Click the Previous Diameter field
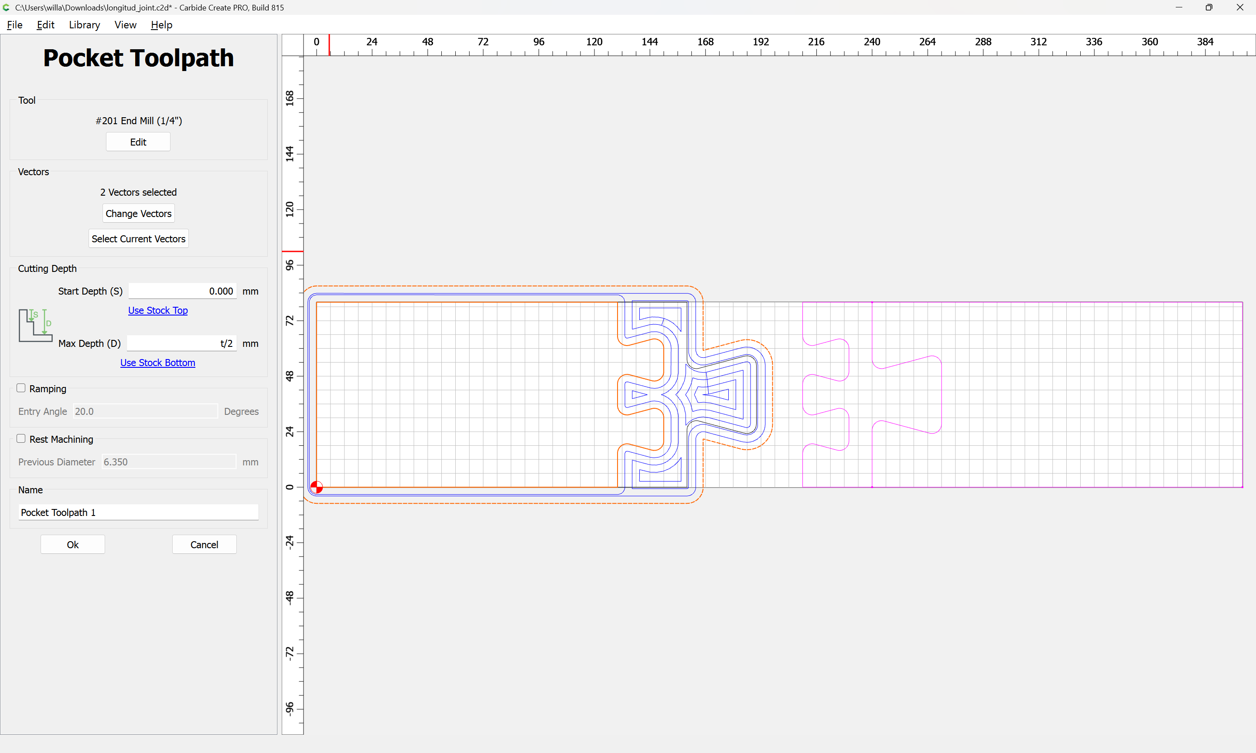Image resolution: width=1256 pixels, height=753 pixels. (168, 462)
